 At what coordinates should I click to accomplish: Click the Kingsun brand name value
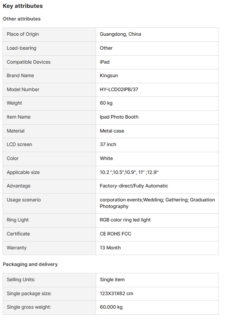coord(109,75)
